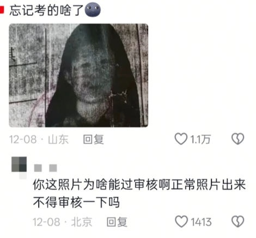Open the grainy portrait image attachment

(x=78, y=75)
